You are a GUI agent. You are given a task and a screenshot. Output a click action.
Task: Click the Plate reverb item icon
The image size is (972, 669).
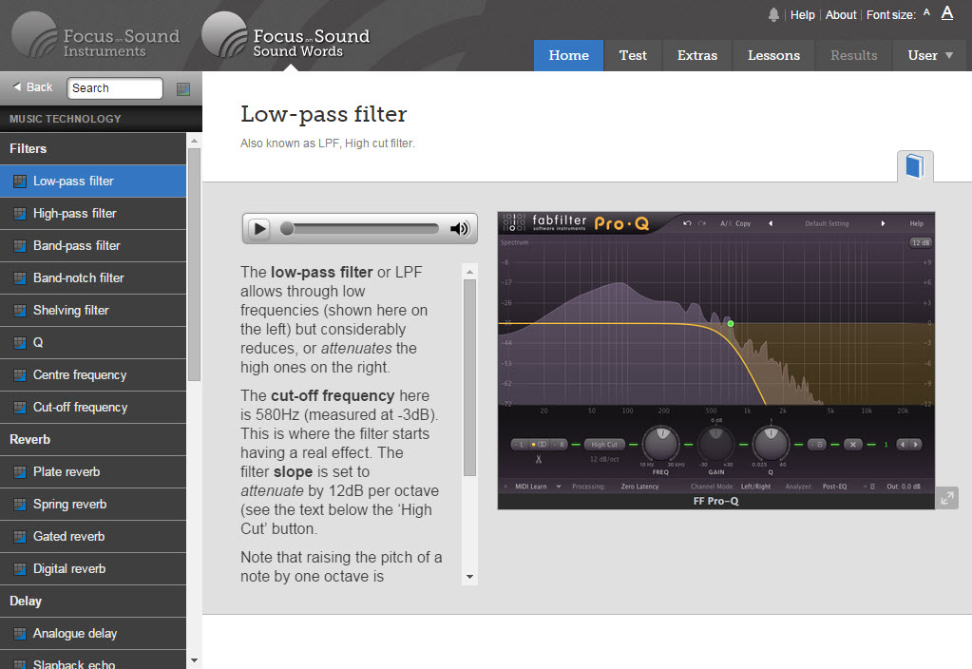click(20, 472)
